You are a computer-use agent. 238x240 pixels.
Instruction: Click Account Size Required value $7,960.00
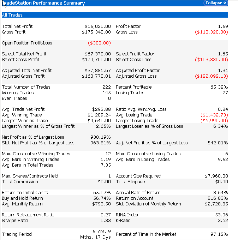pyautogui.click(x=216, y=176)
